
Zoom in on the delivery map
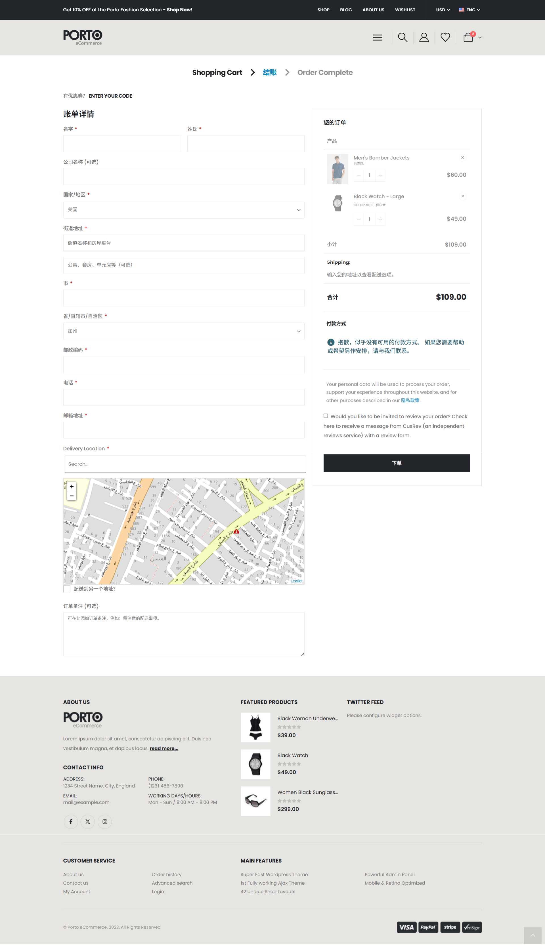click(x=72, y=486)
